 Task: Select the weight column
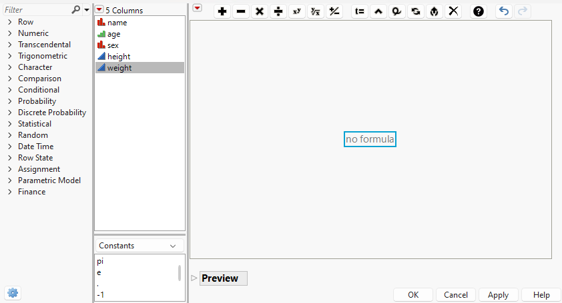(139, 68)
